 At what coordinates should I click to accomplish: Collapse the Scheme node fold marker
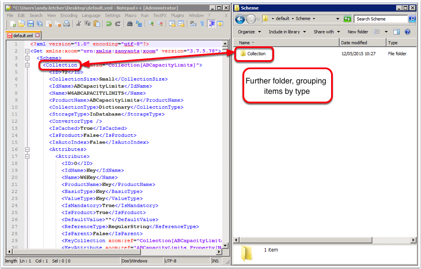click(x=27, y=58)
